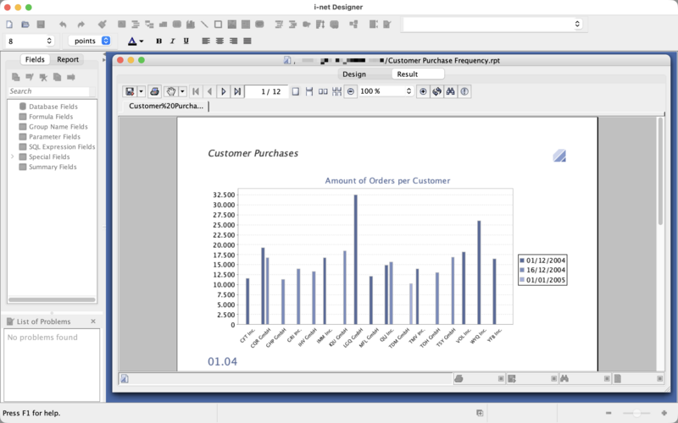Export the report via the save icon in preview toolbar
678x423 pixels.
pos(130,91)
